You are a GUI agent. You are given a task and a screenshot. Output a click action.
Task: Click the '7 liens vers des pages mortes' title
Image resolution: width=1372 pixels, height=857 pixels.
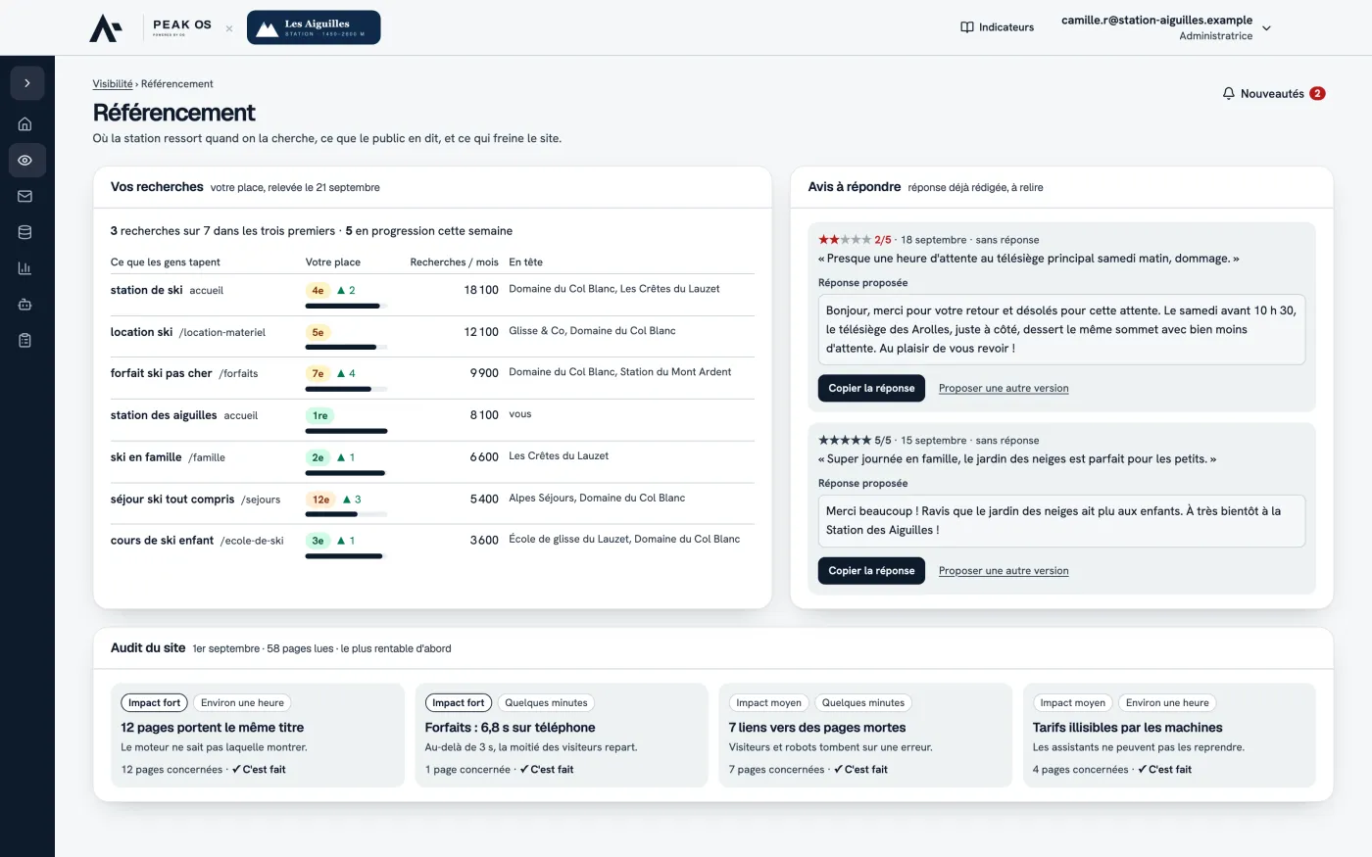pos(817,728)
